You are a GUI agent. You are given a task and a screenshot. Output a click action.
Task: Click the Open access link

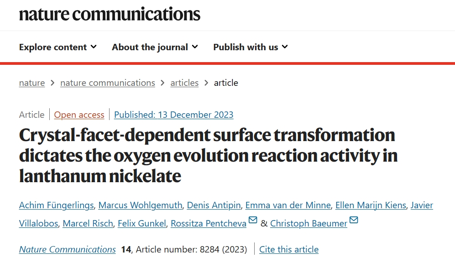(79, 115)
